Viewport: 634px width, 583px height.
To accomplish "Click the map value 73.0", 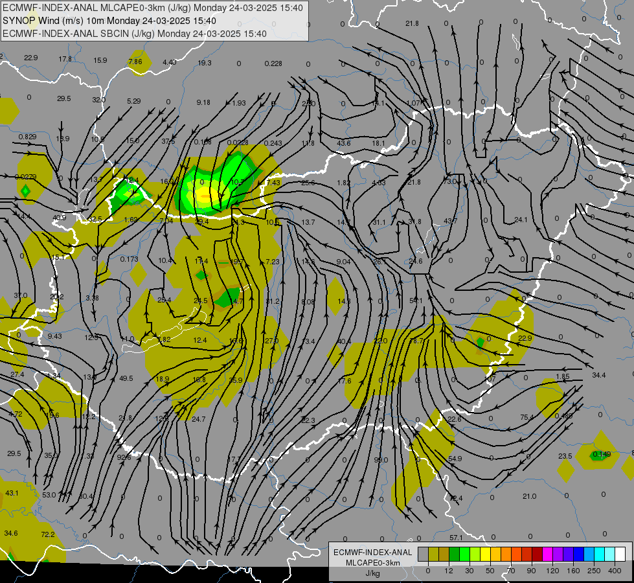I will pyautogui.click(x=449, y=181).
